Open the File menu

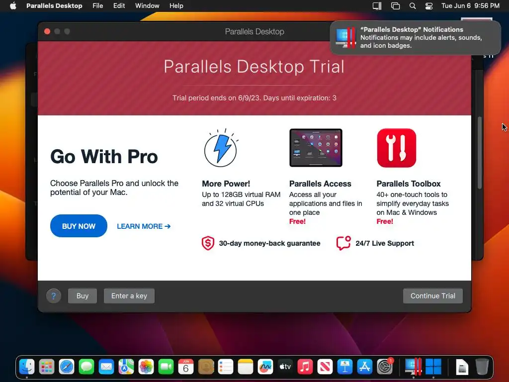point(97,5)
